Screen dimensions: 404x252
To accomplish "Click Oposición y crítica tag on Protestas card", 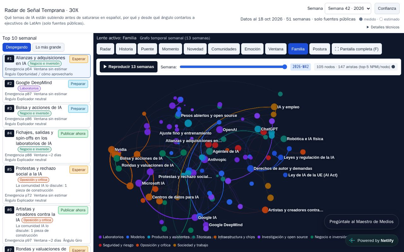I will tap(33, 180).
